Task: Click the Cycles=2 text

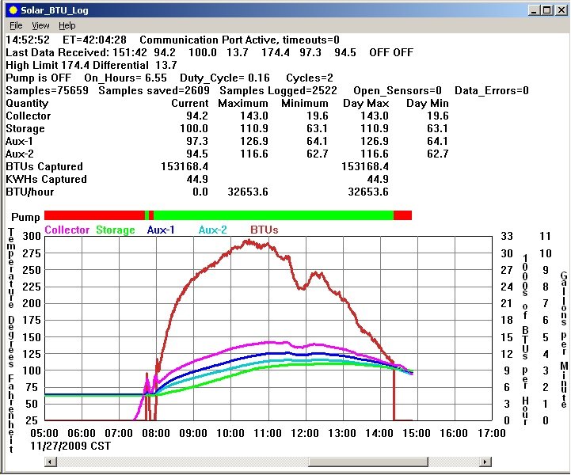Action: click(310, 78)
